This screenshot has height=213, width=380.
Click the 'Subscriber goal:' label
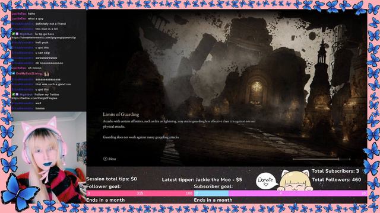[213, 186]
